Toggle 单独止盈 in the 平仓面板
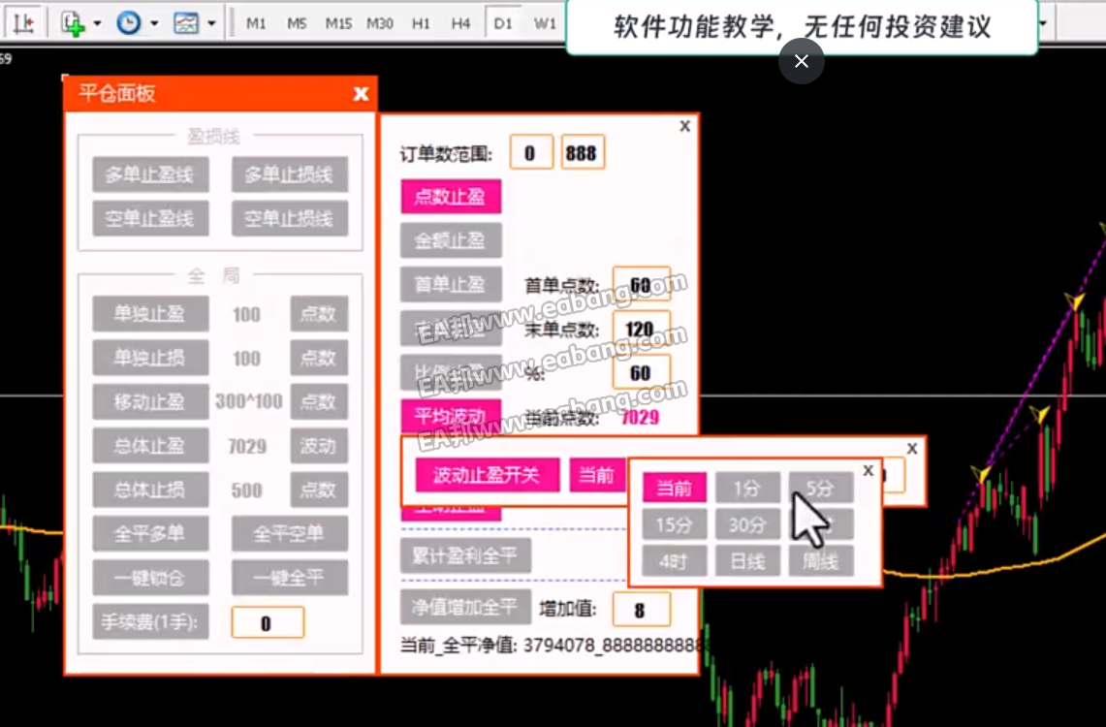The width and height of the screenshot is (1106, 727). [x=150, y=314]
